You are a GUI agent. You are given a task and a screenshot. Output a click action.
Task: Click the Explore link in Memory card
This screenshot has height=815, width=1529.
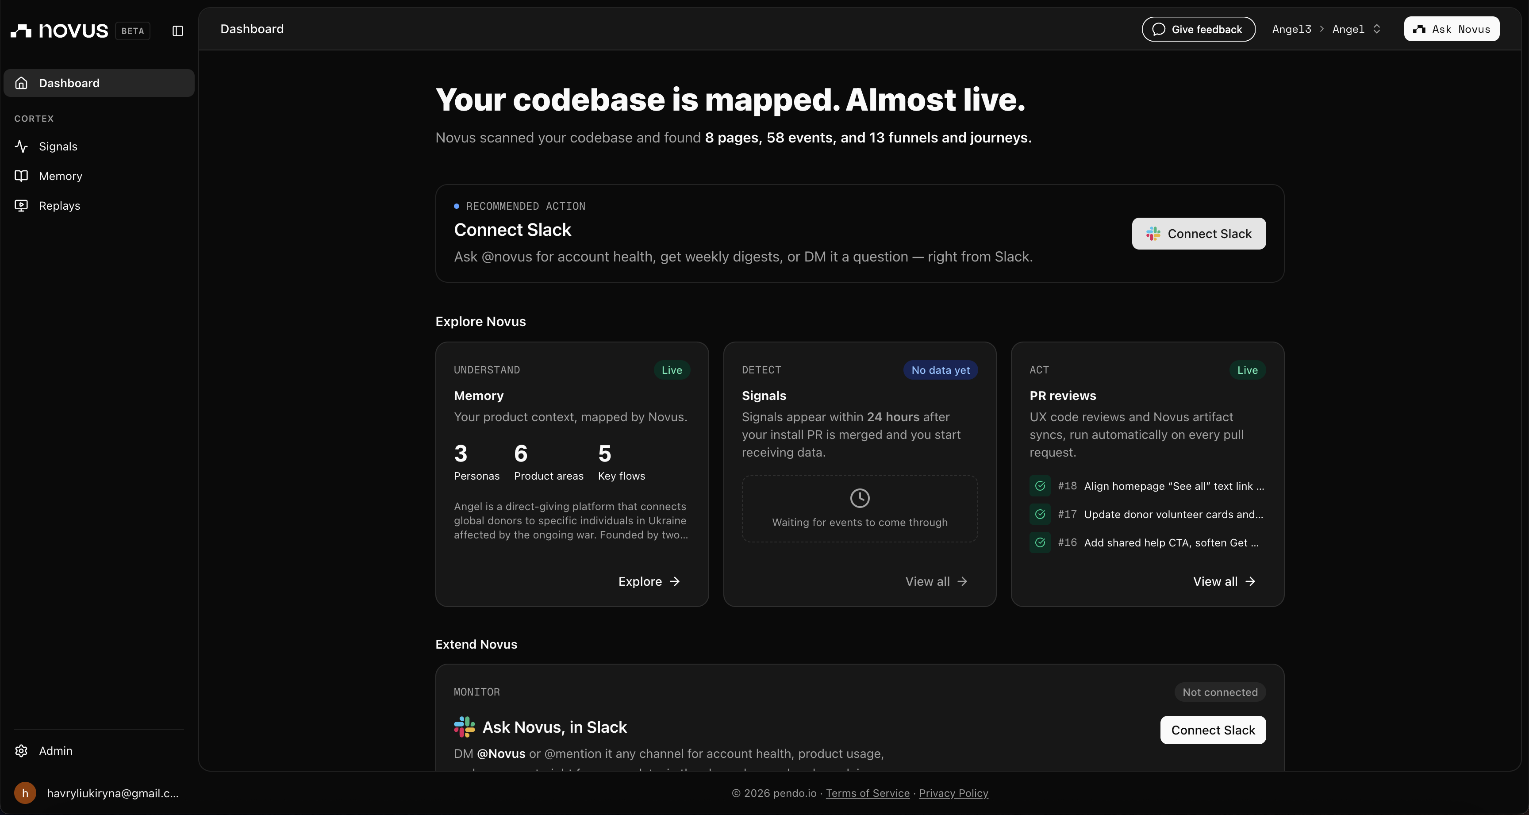(x=649, y=582)
